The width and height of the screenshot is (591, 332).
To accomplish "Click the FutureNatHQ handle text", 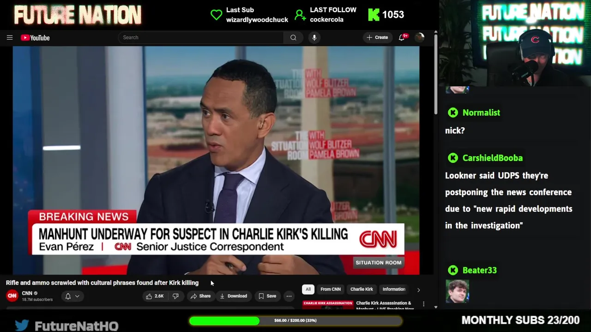I will point(77,326).
